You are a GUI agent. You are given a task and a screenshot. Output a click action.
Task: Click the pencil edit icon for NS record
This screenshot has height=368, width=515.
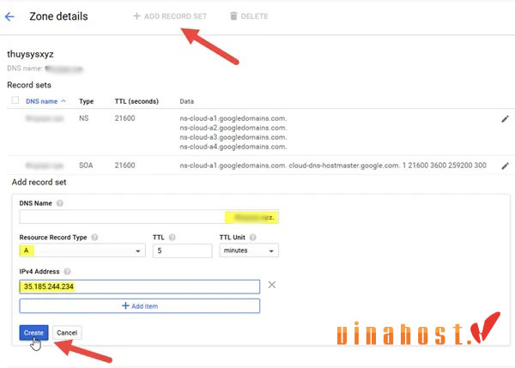coord(505,120)
